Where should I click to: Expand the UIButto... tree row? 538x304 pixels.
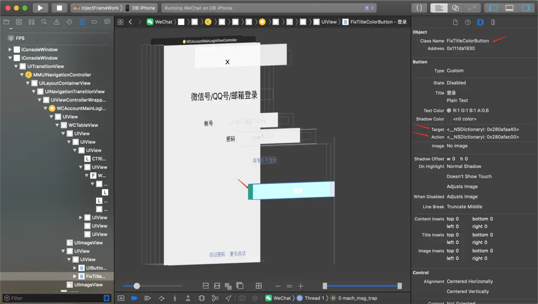click(x=75, y=268)
